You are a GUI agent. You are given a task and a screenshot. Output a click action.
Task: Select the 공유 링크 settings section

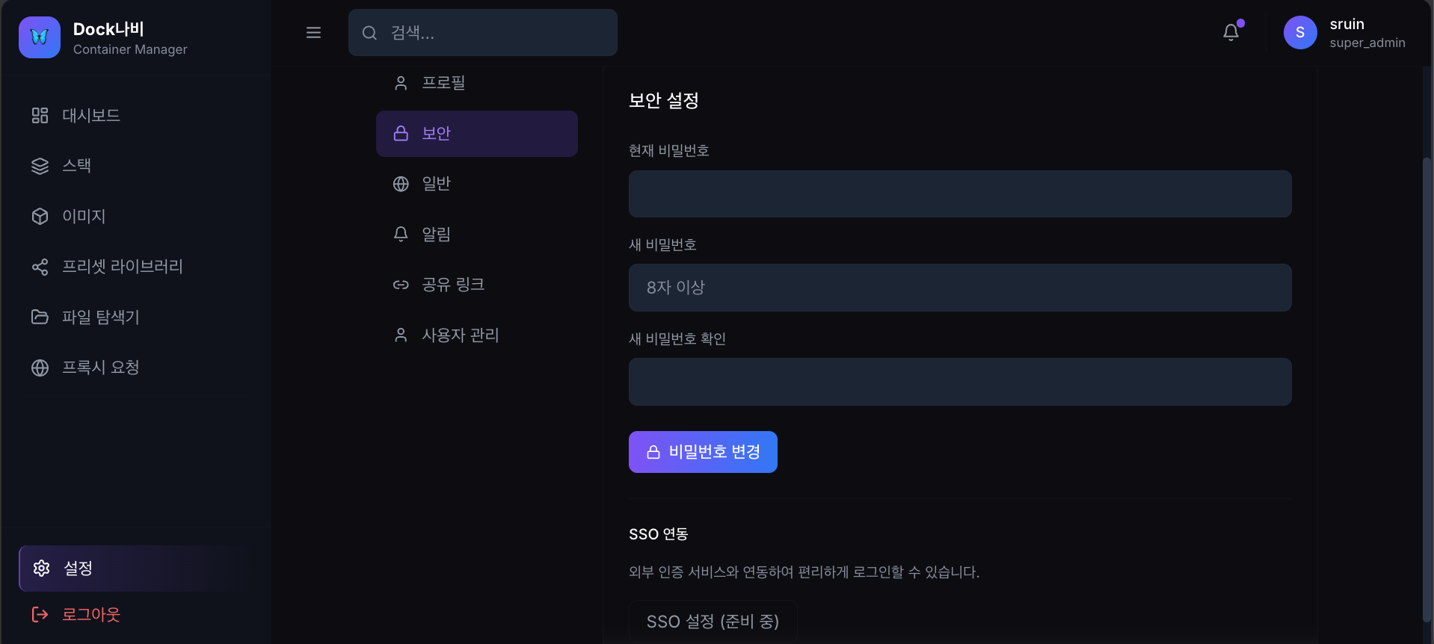[x=453, y=284]
